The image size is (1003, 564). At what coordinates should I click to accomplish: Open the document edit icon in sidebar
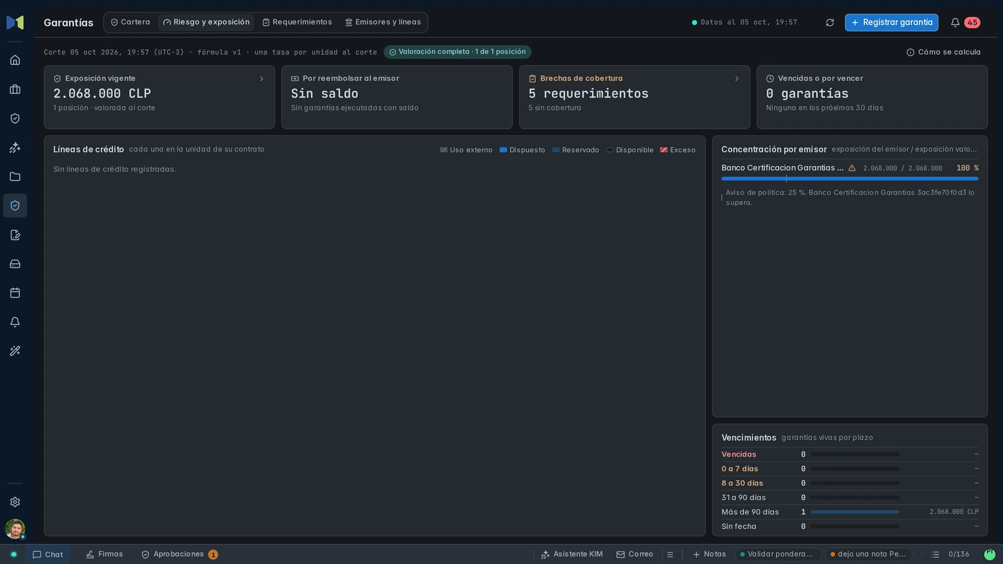(x=15, y=235)
